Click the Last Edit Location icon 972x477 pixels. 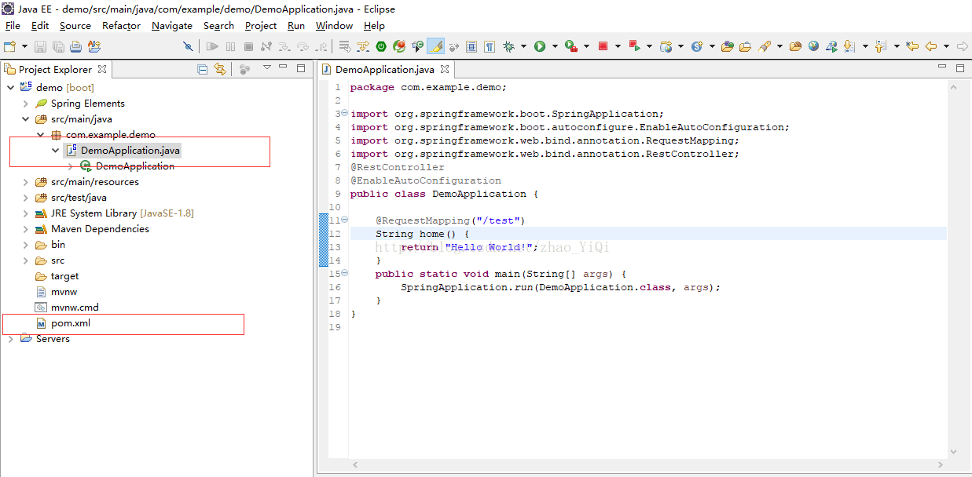pyautogui.click(x=912, y=46)
